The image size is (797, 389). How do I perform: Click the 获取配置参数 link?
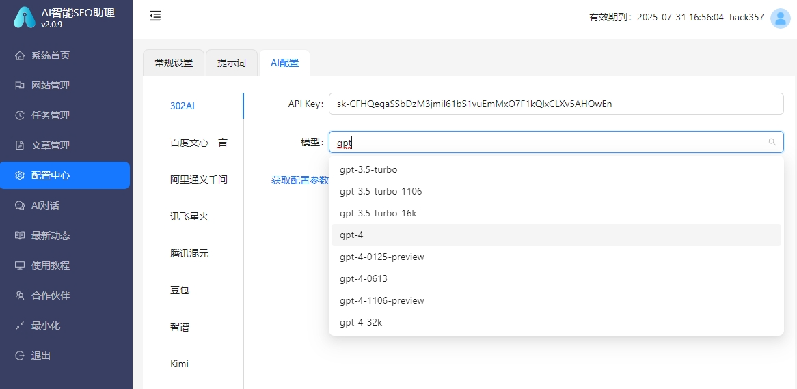tap(300, 180)
